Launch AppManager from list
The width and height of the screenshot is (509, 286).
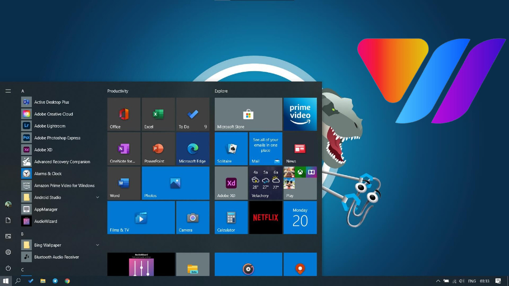(60, 209)
